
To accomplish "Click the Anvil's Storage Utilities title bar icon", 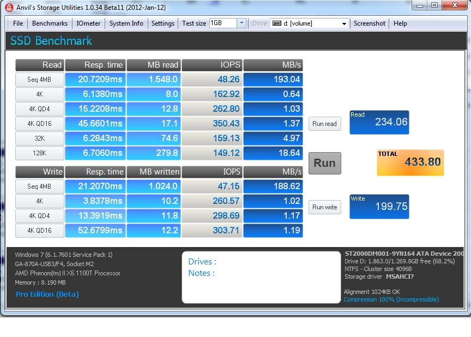I will click(9, 7).
